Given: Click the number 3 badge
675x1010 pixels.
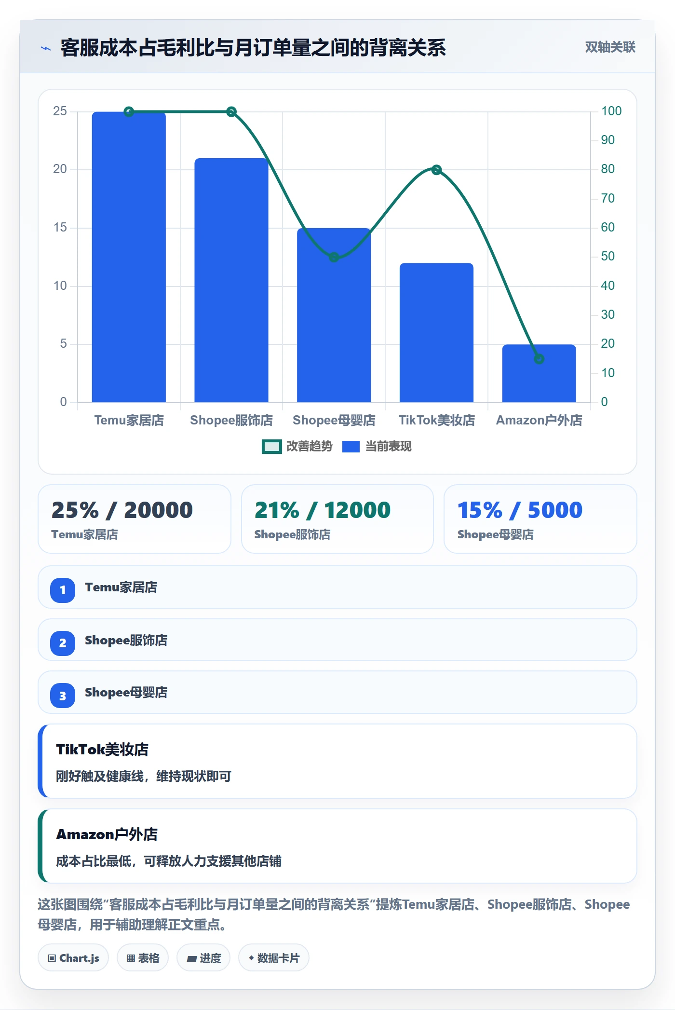Looking at the screenshot, I should pos(63,696).
